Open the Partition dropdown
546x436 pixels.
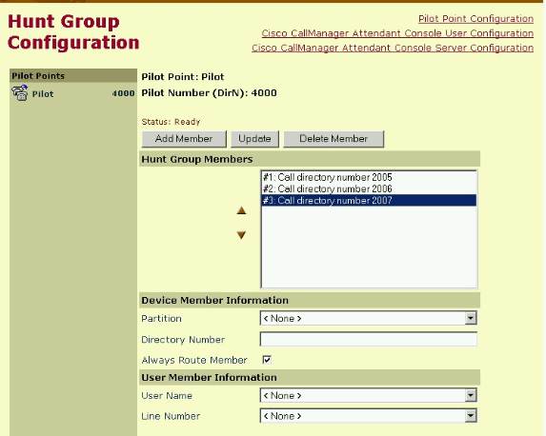pyautogui.click(x=369, y=318)
